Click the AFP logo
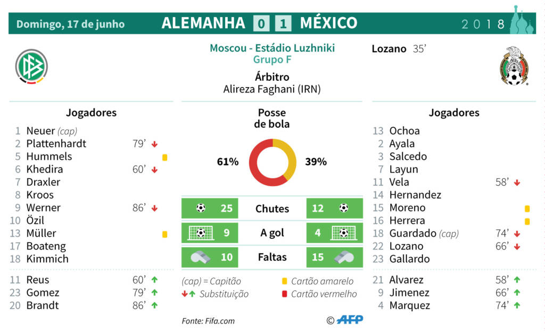The image size is (545, 333). click(x=351, y=320)
